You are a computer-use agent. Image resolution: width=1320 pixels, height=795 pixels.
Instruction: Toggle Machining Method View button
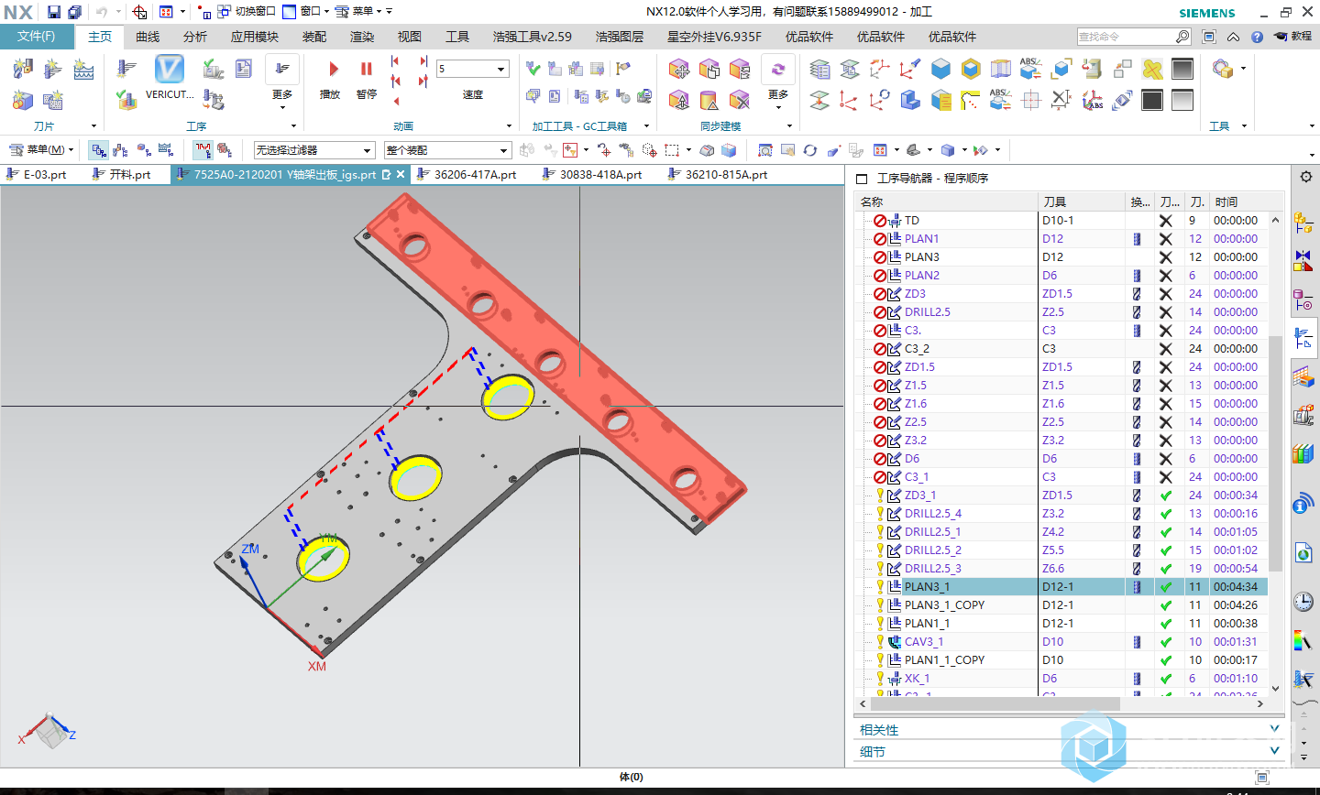166,150
